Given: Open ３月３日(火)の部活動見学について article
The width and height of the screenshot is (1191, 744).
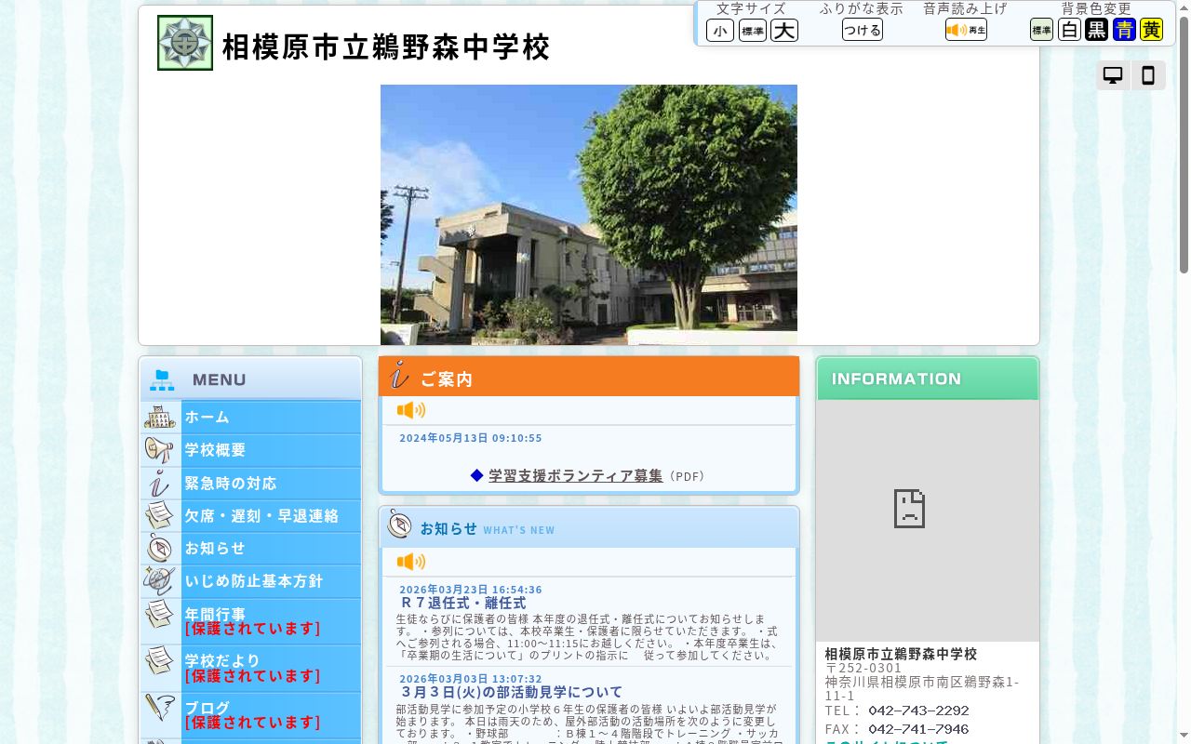Looking at the screenshot, I should [511, 693].
